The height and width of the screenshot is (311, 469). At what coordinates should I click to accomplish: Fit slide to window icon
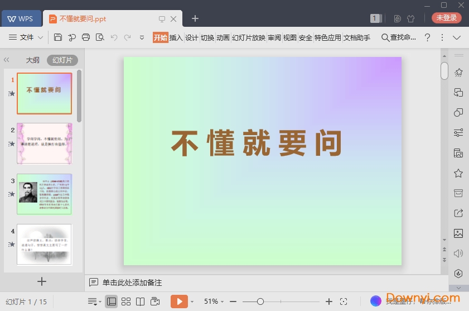pos(344,302)
